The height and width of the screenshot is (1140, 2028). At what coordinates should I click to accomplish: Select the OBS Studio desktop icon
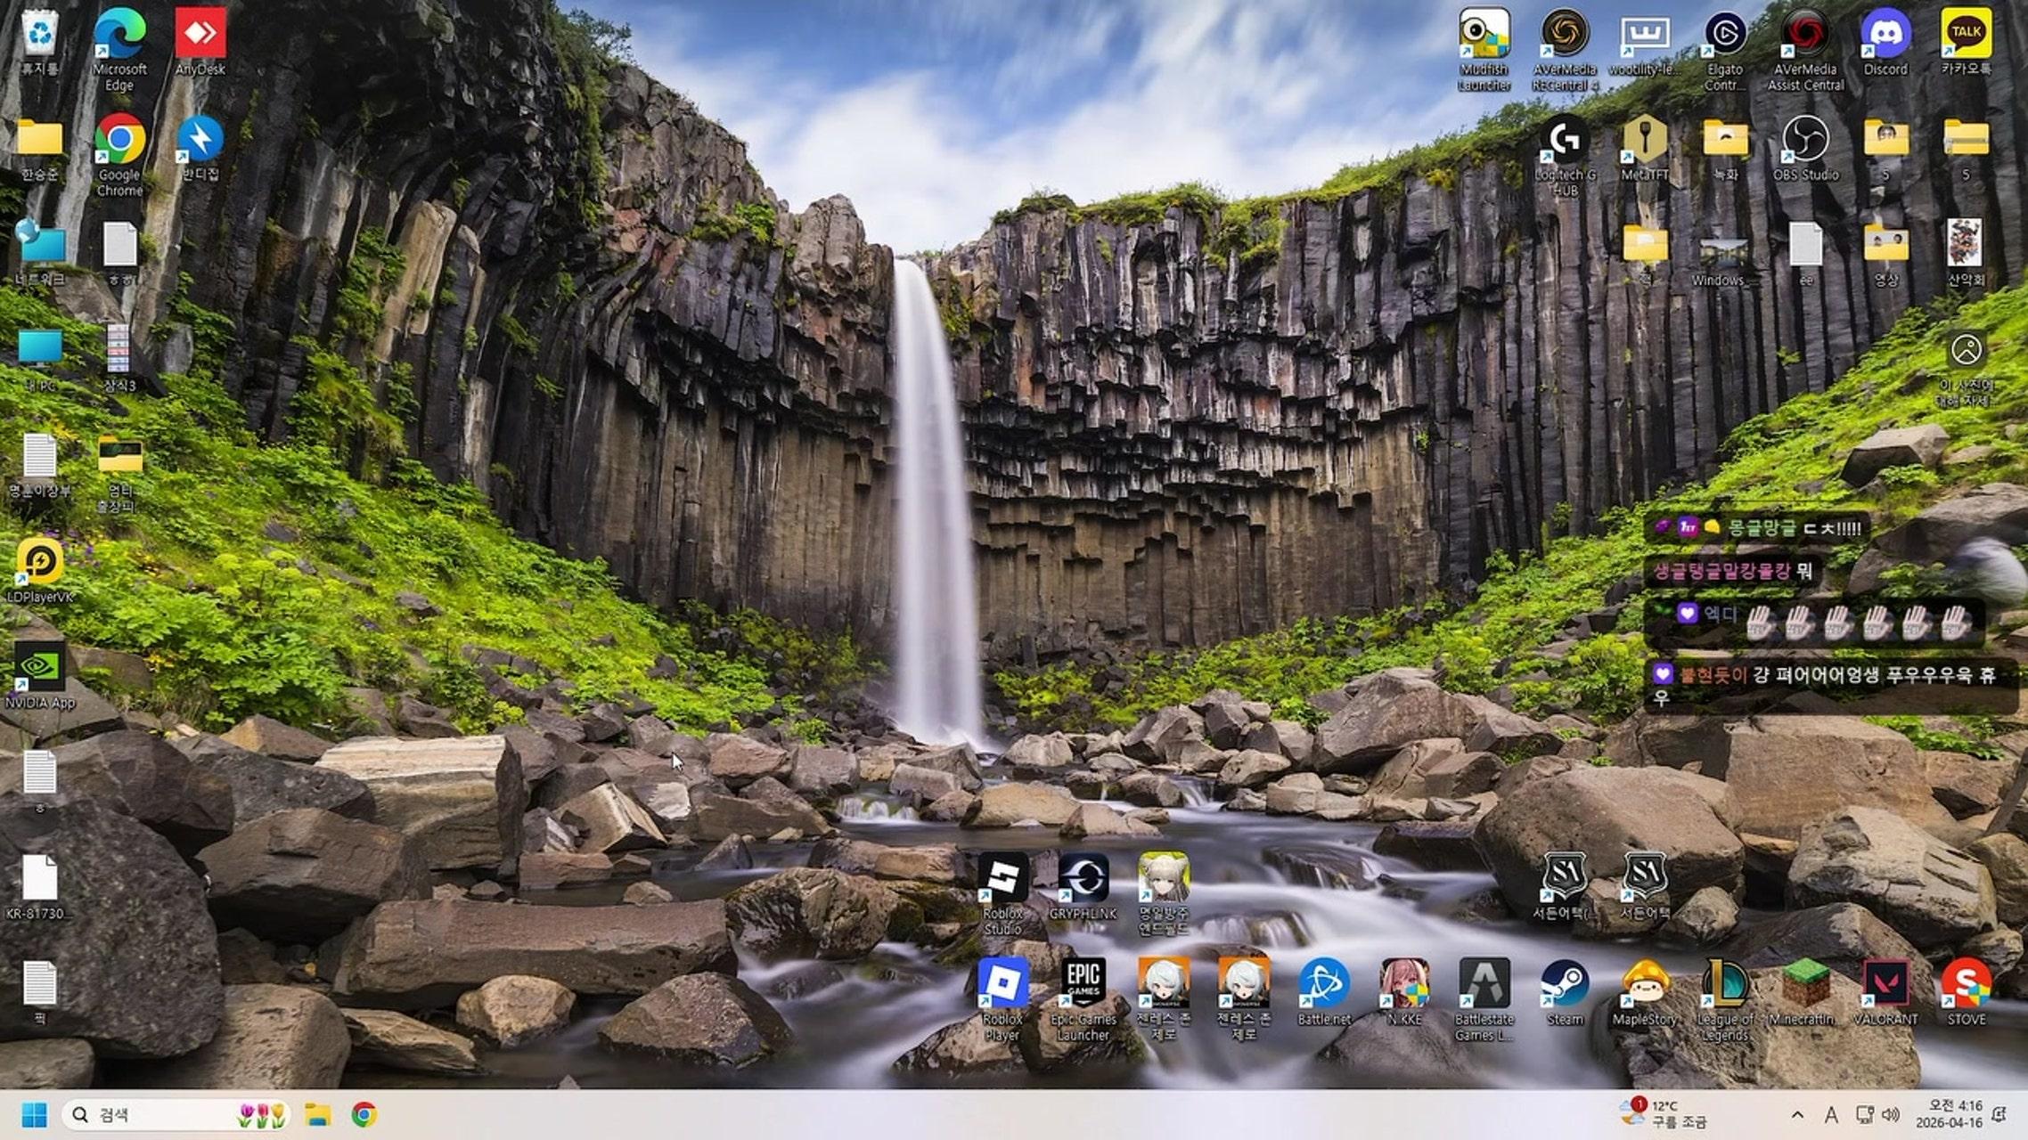(1805, 140)
